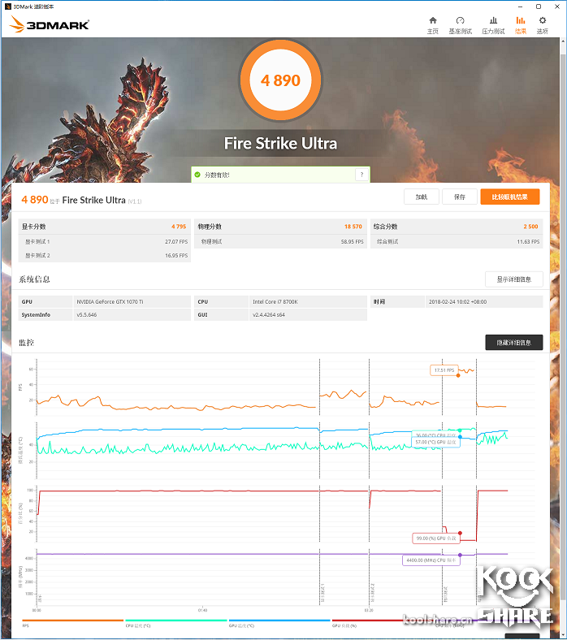Screen dimensions: 567x640
Task: Click the 01:40 time axis label
Action: coord(202,610)
